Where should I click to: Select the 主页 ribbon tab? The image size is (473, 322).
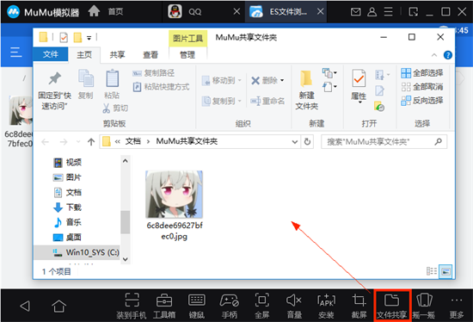tap(84, 55)
